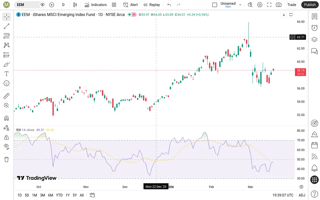The image size is (320, 200).
Task: Select the YTD date range
Action: [59, 195]
